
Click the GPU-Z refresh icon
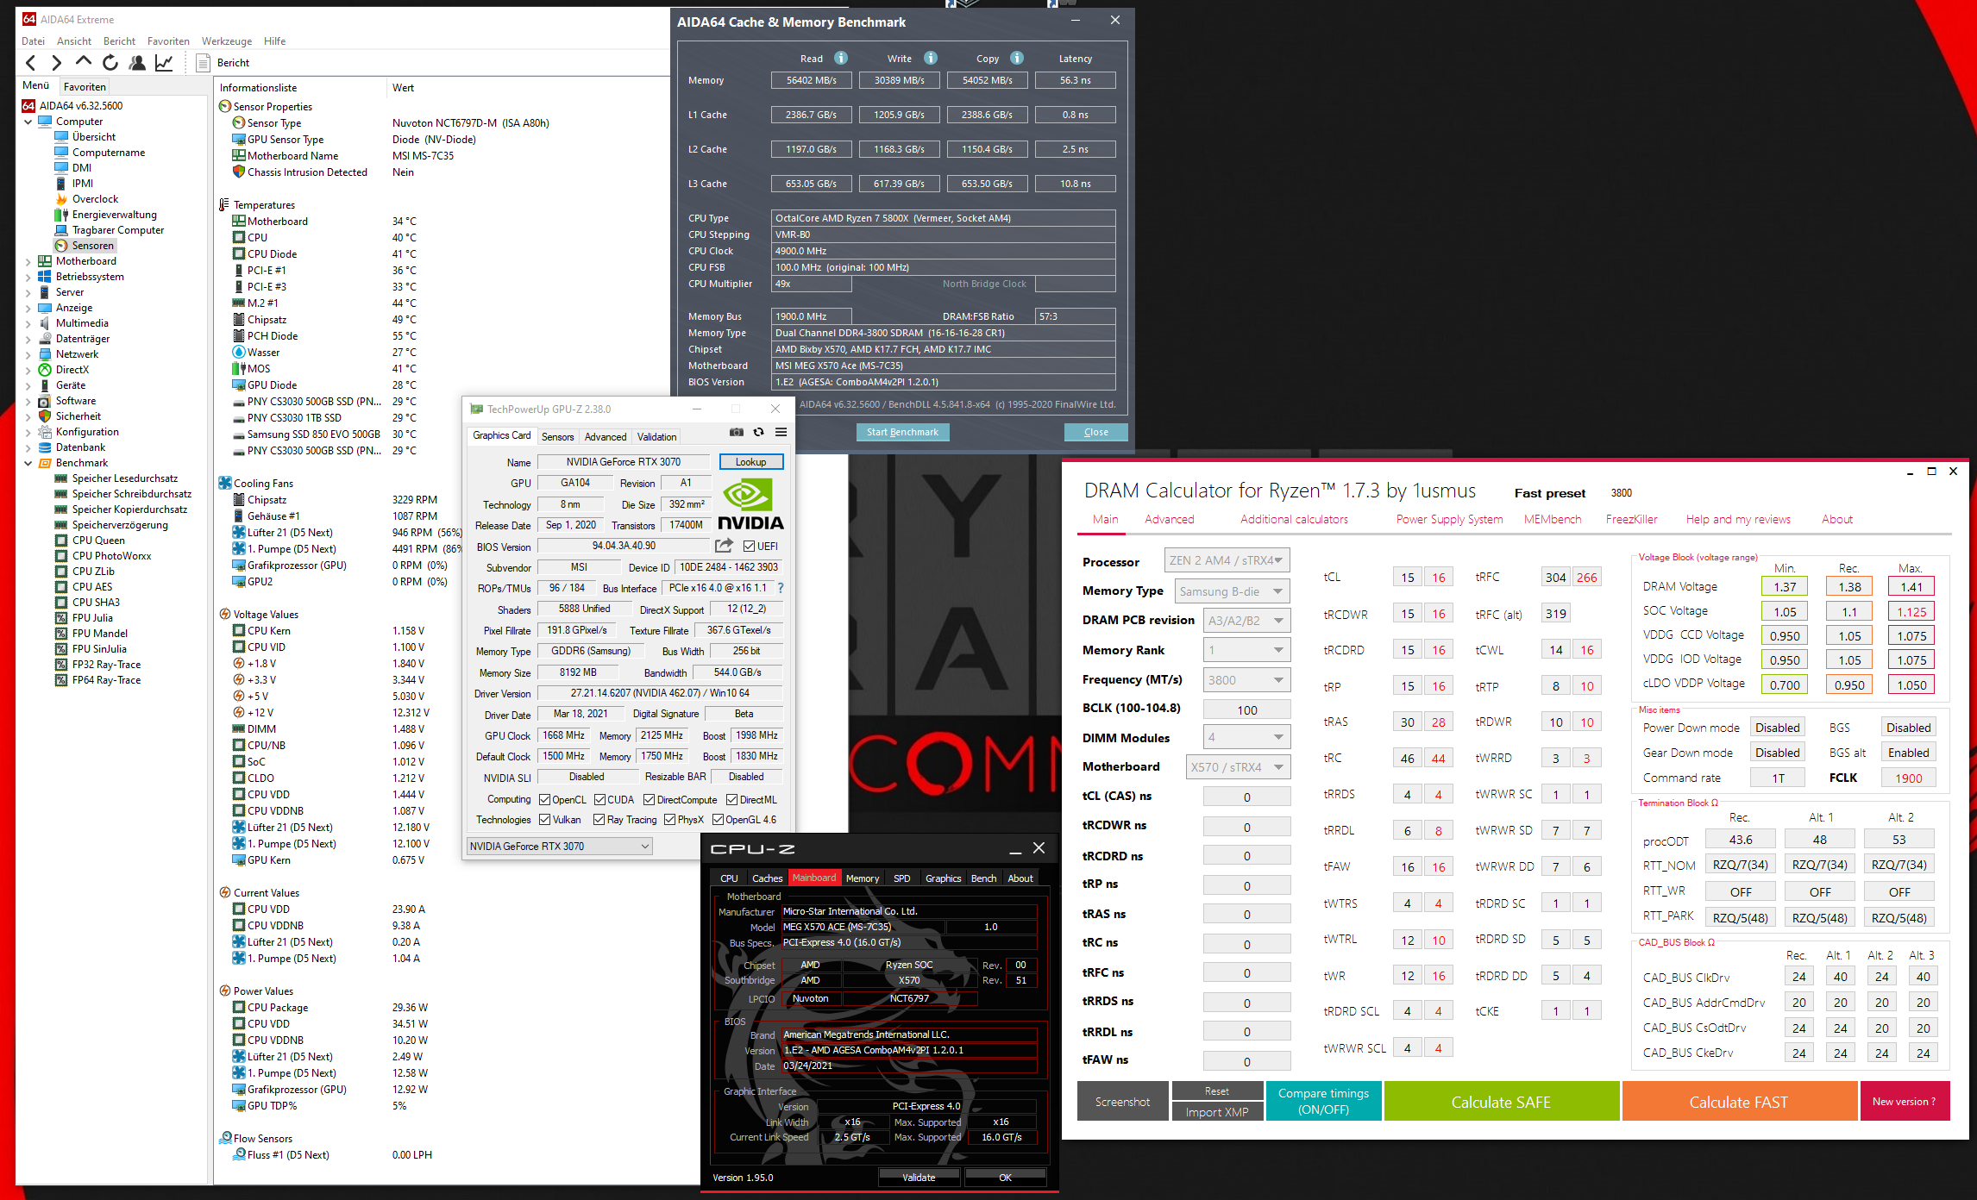(x=758, y=433)
